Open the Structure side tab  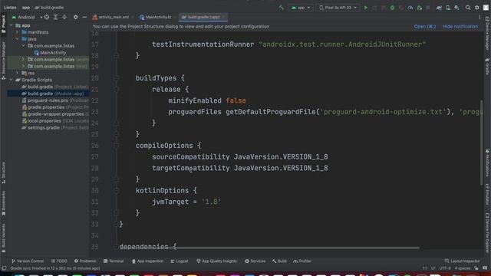(3, 172)
